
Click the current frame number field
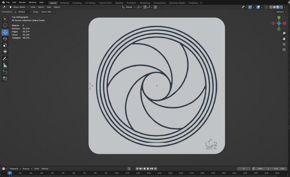(x=244, y=169)
